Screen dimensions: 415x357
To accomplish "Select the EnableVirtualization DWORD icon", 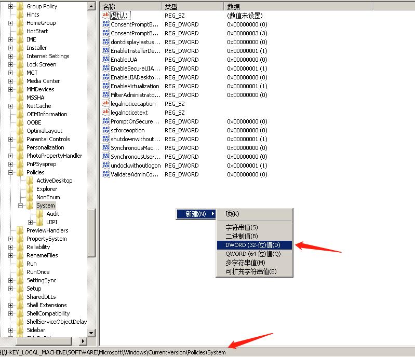I will pyautogui.click(x=106, y=86).
